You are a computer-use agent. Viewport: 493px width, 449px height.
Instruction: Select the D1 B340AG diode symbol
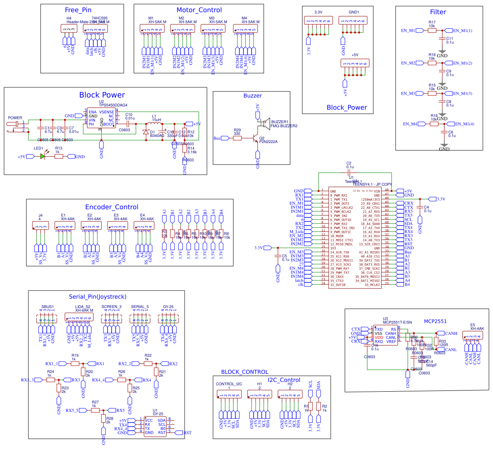click(146, 132)
